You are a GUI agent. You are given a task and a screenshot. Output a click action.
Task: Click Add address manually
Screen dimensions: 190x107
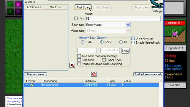pos(148,74)
